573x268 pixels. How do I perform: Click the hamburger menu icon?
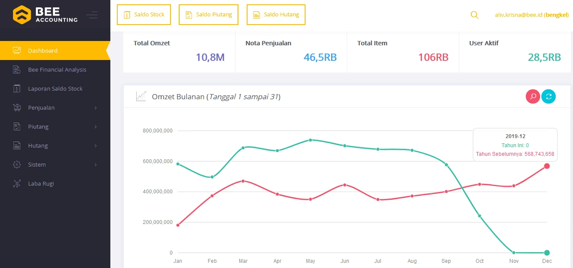92,14
